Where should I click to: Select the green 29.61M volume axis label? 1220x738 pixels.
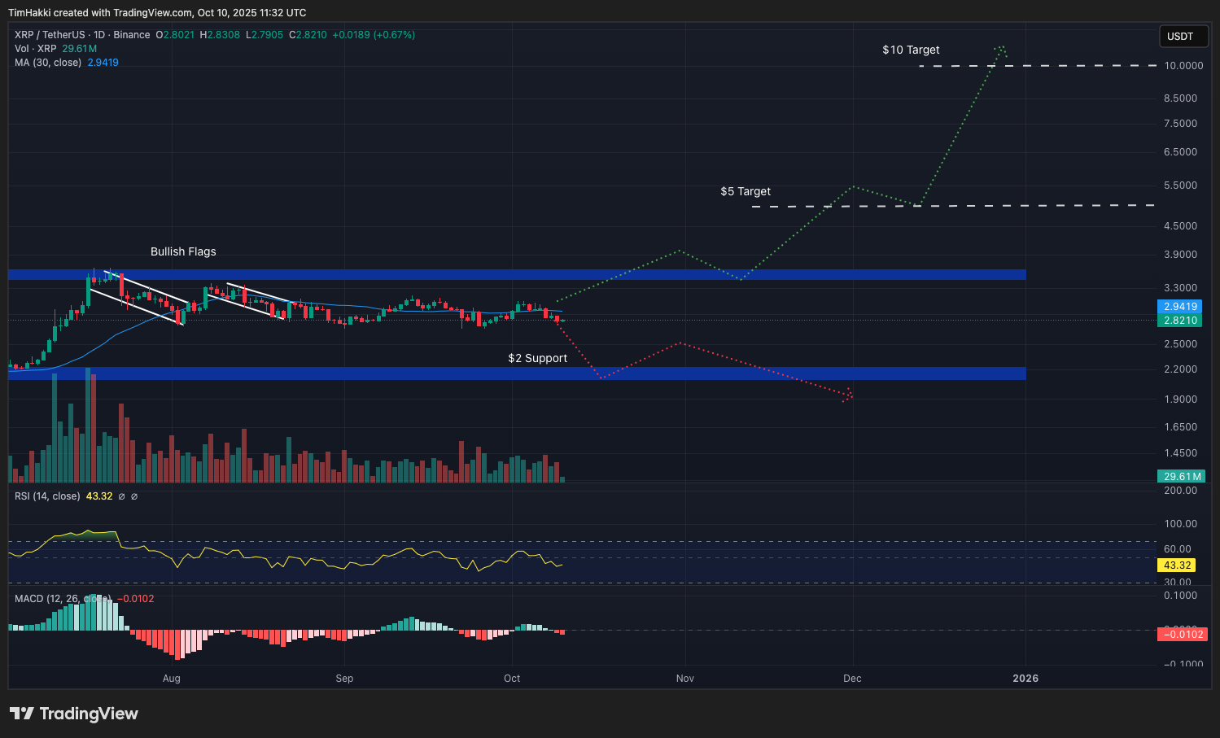click(x=1180, y=476)
